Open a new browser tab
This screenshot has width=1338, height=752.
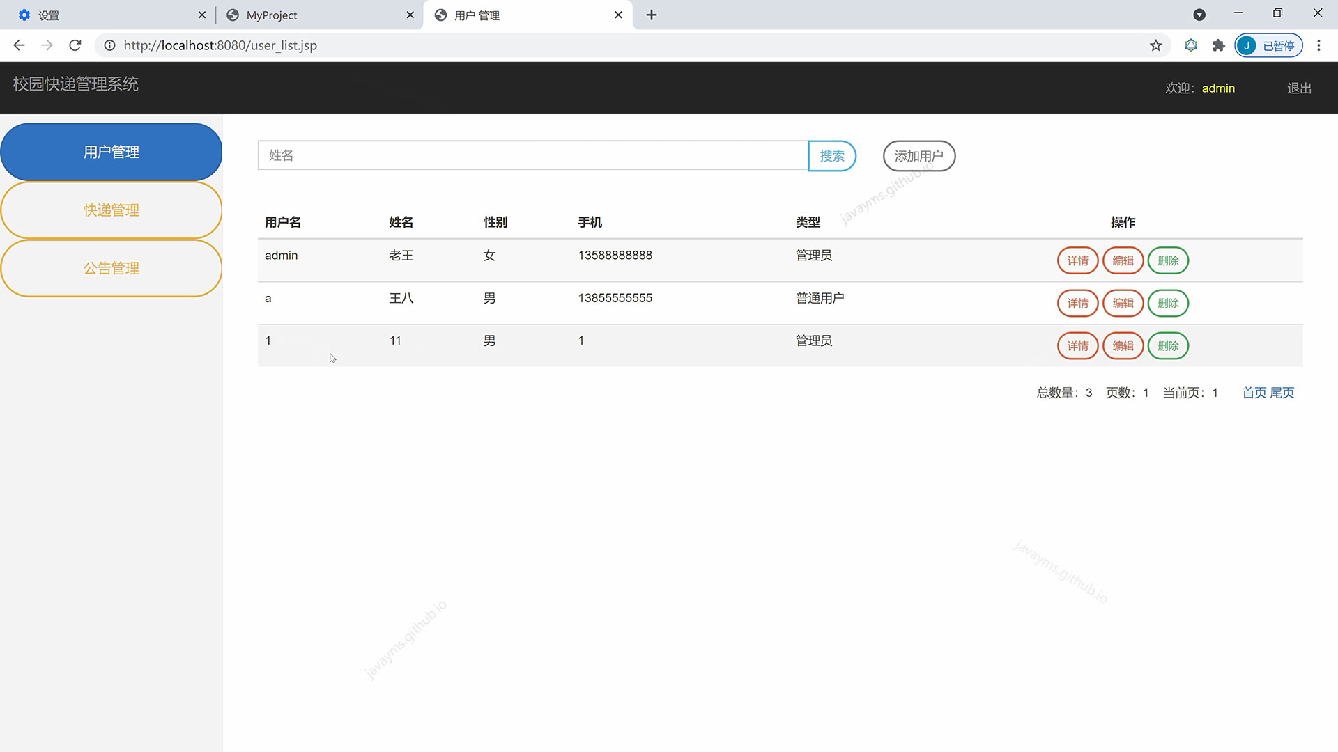tap(651, 15)
